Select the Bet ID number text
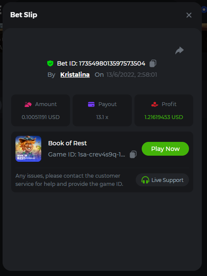Screen dimensions: 207x276 [x=112, y=63]
